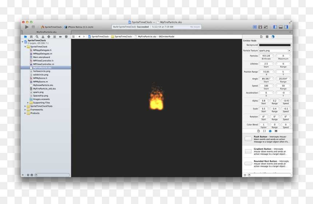Toggle the Navigator pane visibility

[275, 27]
